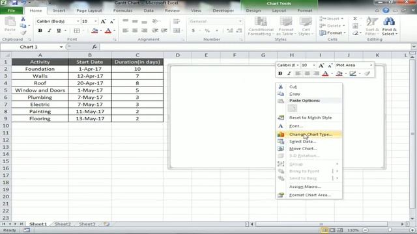
Task: Switch to the Formulas tab
Action: click(x=122, y=10)
